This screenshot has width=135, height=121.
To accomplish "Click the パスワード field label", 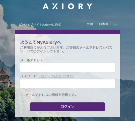I will [28, 76].
